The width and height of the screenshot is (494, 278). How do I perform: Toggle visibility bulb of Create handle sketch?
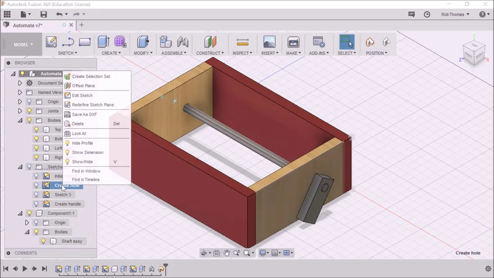coord(36,204)
